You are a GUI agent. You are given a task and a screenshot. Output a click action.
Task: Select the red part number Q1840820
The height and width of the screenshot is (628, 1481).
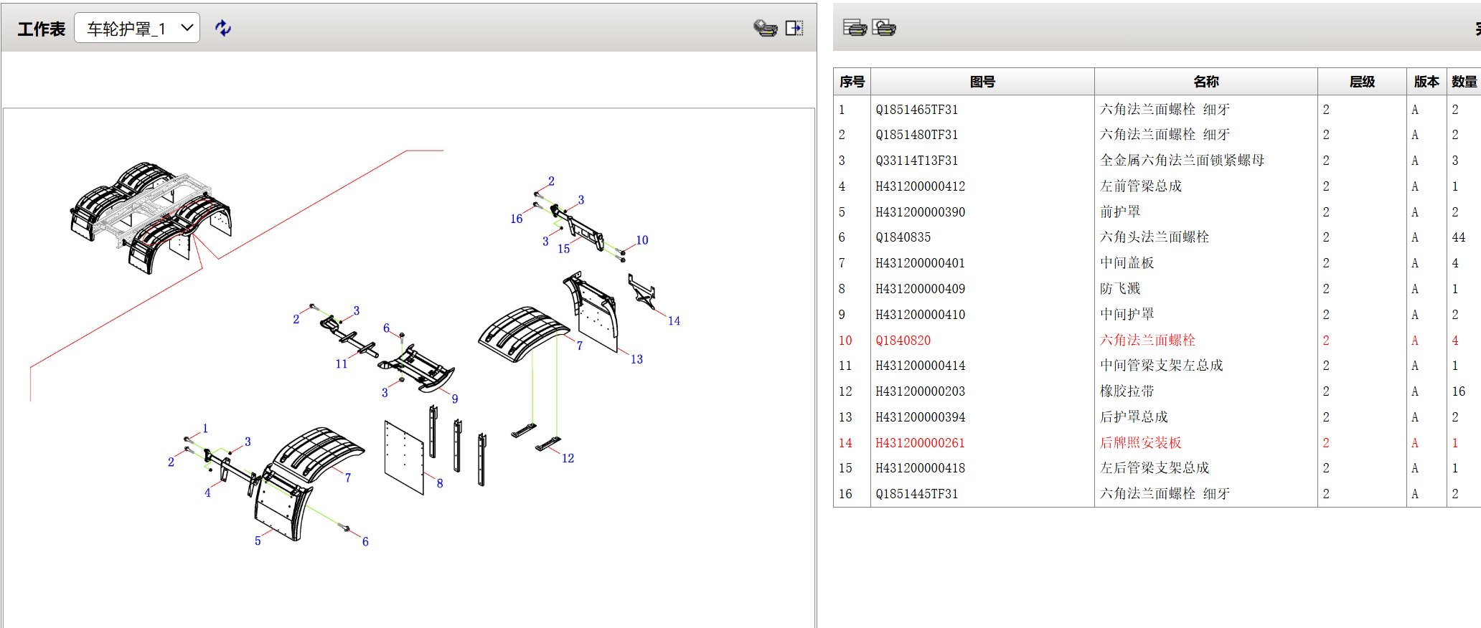903,341
